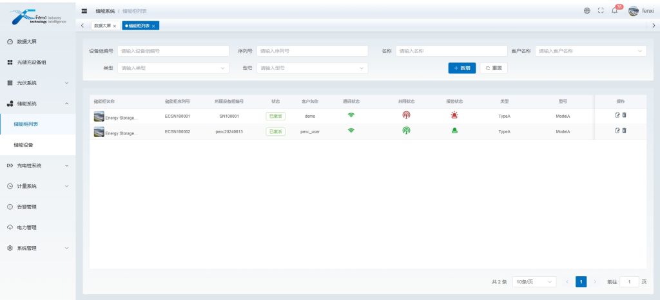Image resolution: width=660 pixels, height=300 pixels.
Task: Open the language globe icon
Action: click(587, 11)
